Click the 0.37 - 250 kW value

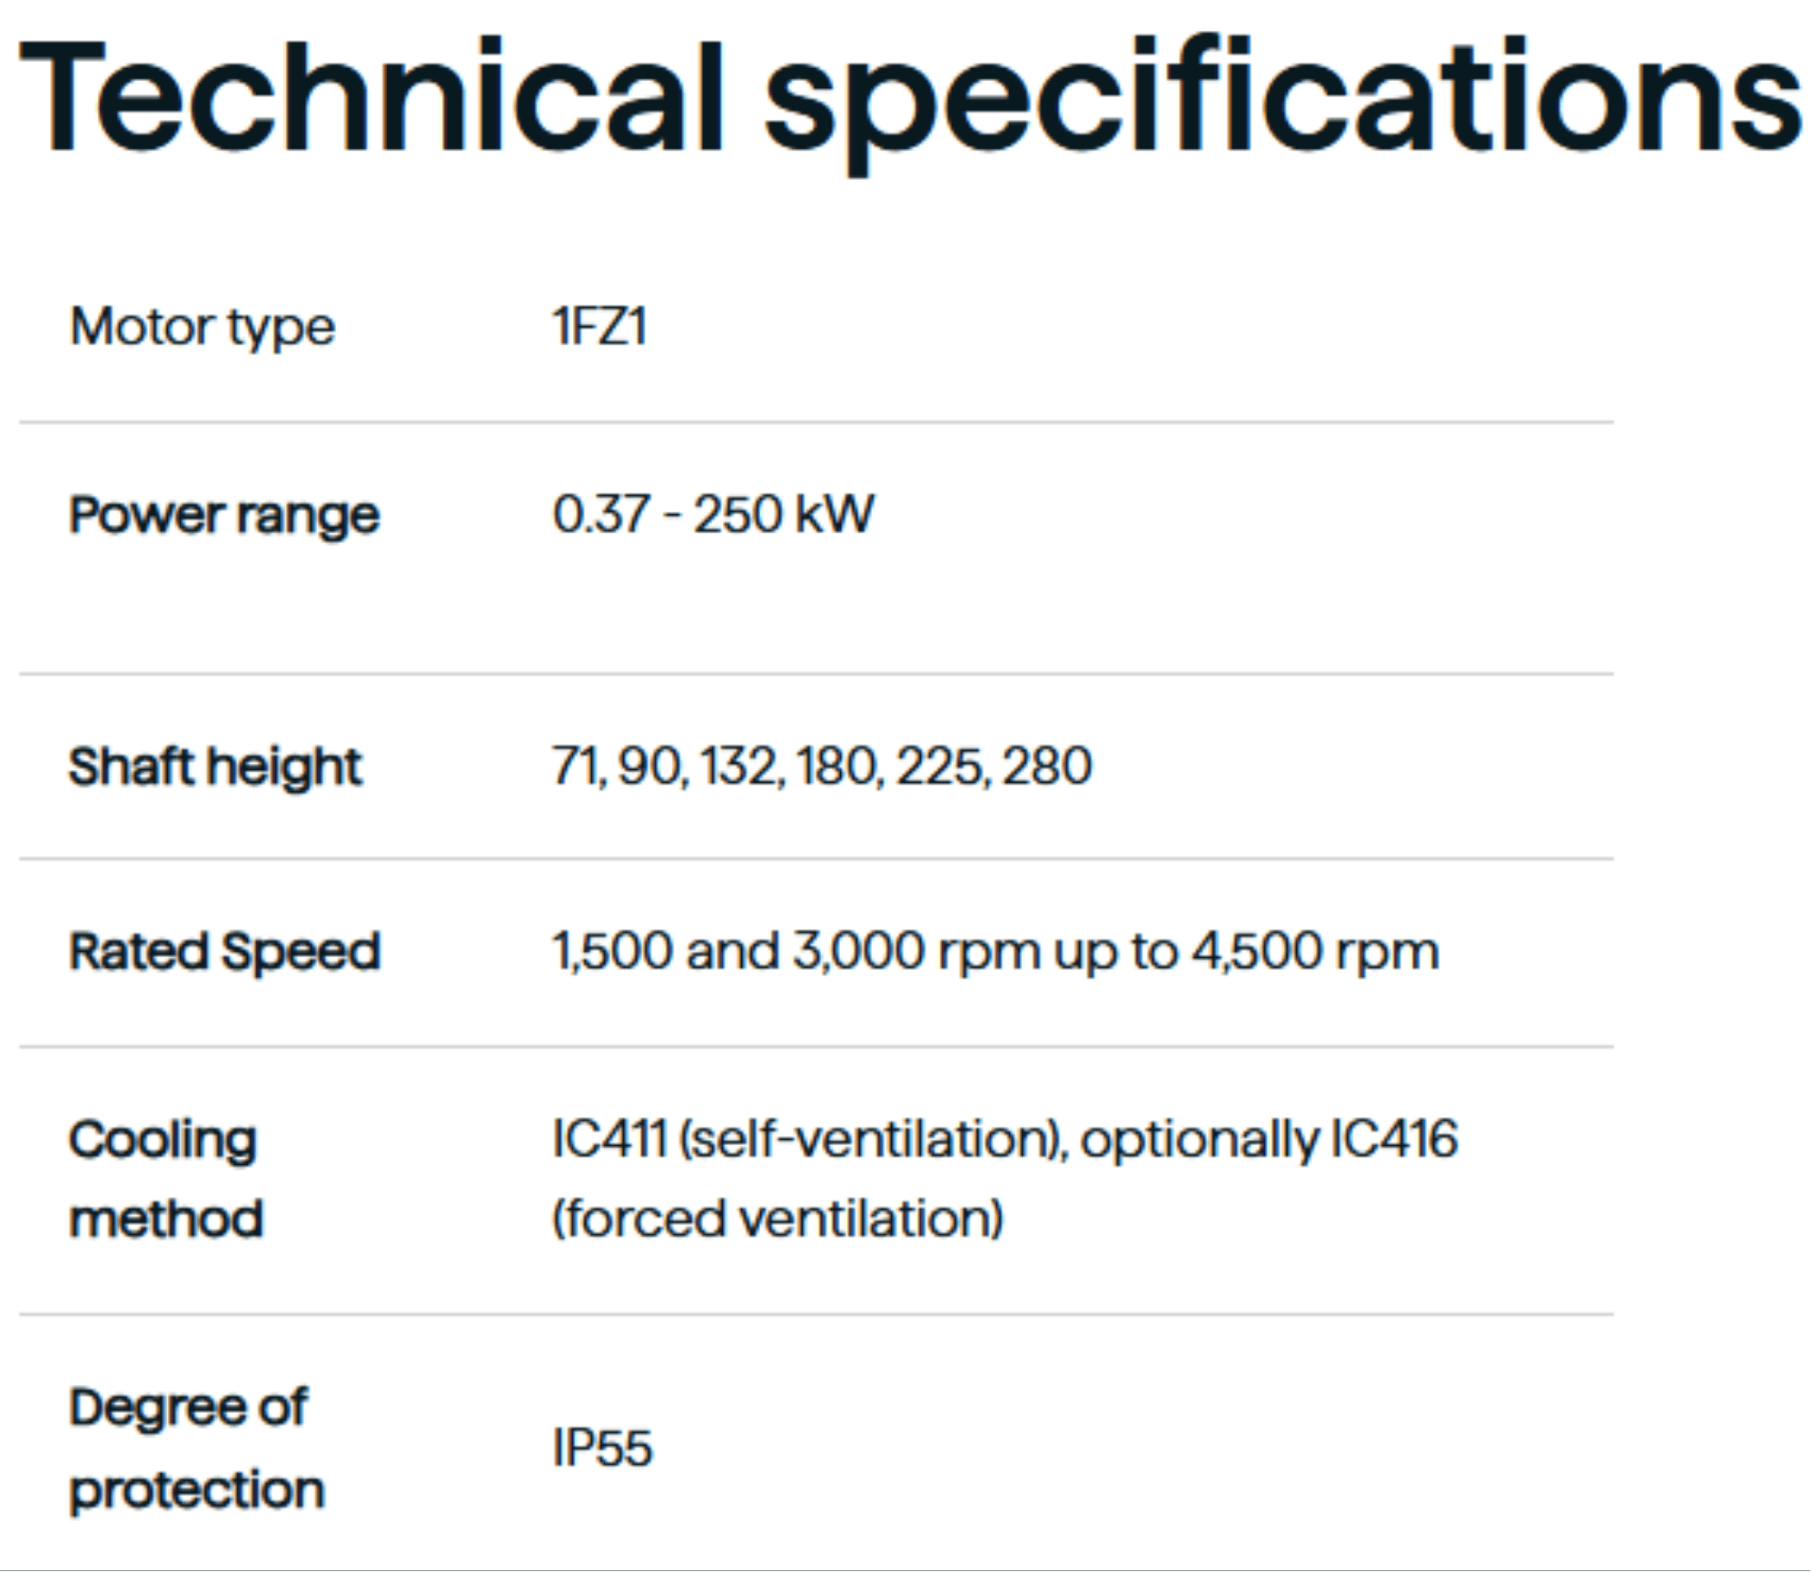(713, 514)
